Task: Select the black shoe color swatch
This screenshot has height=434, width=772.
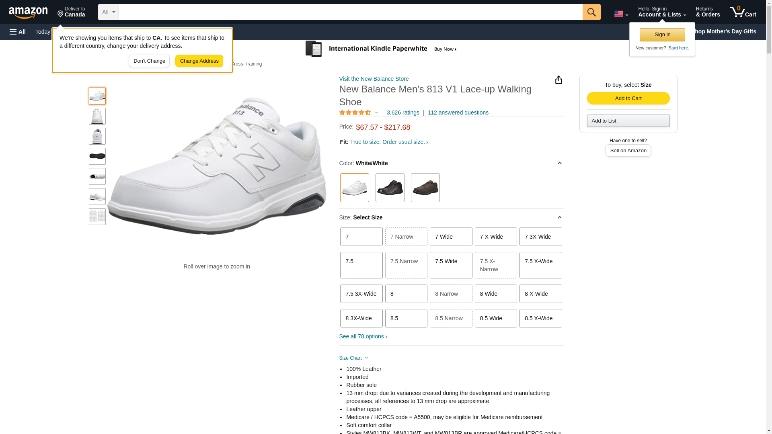Action: click(x=390, y=188)
